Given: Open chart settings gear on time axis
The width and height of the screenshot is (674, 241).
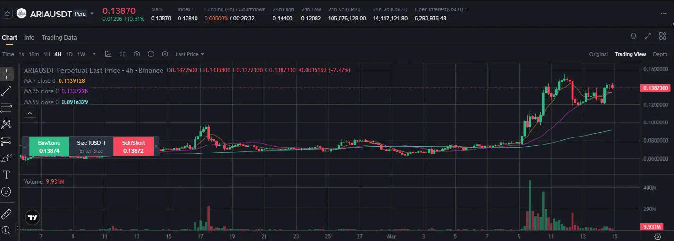Looking at the screenshot, I should [x=657, y=236].
